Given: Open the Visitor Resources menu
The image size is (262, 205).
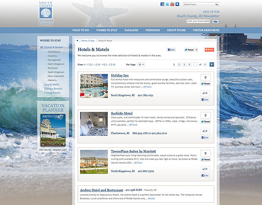Looking at the screenshot, I should coord(206,30).
